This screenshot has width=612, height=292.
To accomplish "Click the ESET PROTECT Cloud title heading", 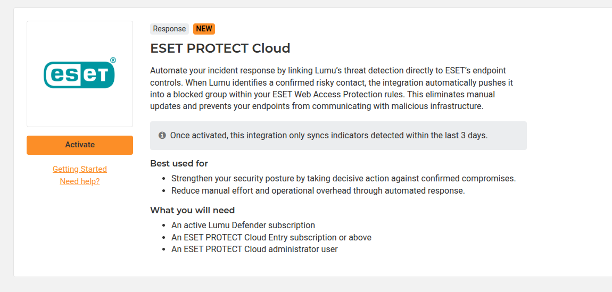I will tap(220, 48).
